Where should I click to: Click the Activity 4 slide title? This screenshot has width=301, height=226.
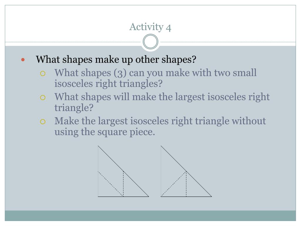click(x=150, y=27)
